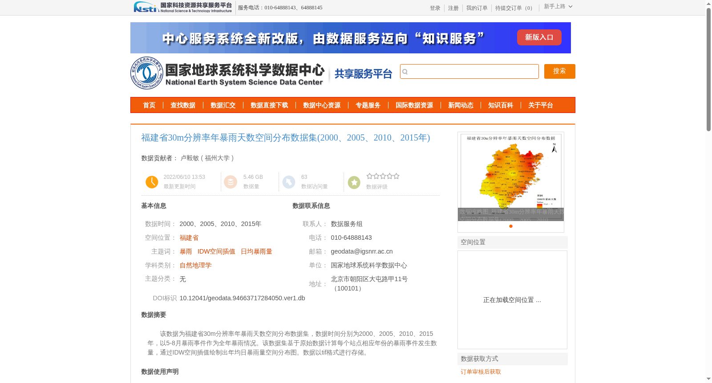Click contributor name 卢毅敏 ( 福州大学 )

point(207,158)
